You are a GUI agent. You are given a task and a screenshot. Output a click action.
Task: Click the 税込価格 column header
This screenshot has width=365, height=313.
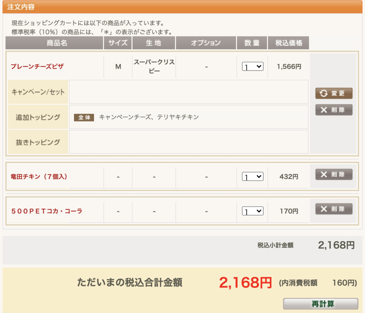tap(288, 43)
